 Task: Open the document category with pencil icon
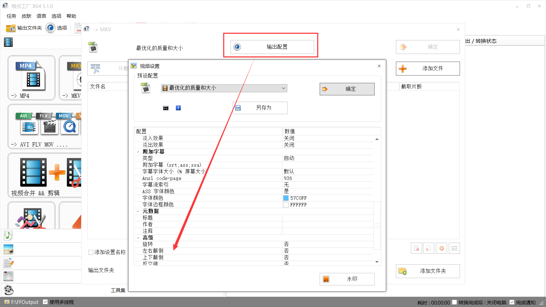tap(8, 263)
